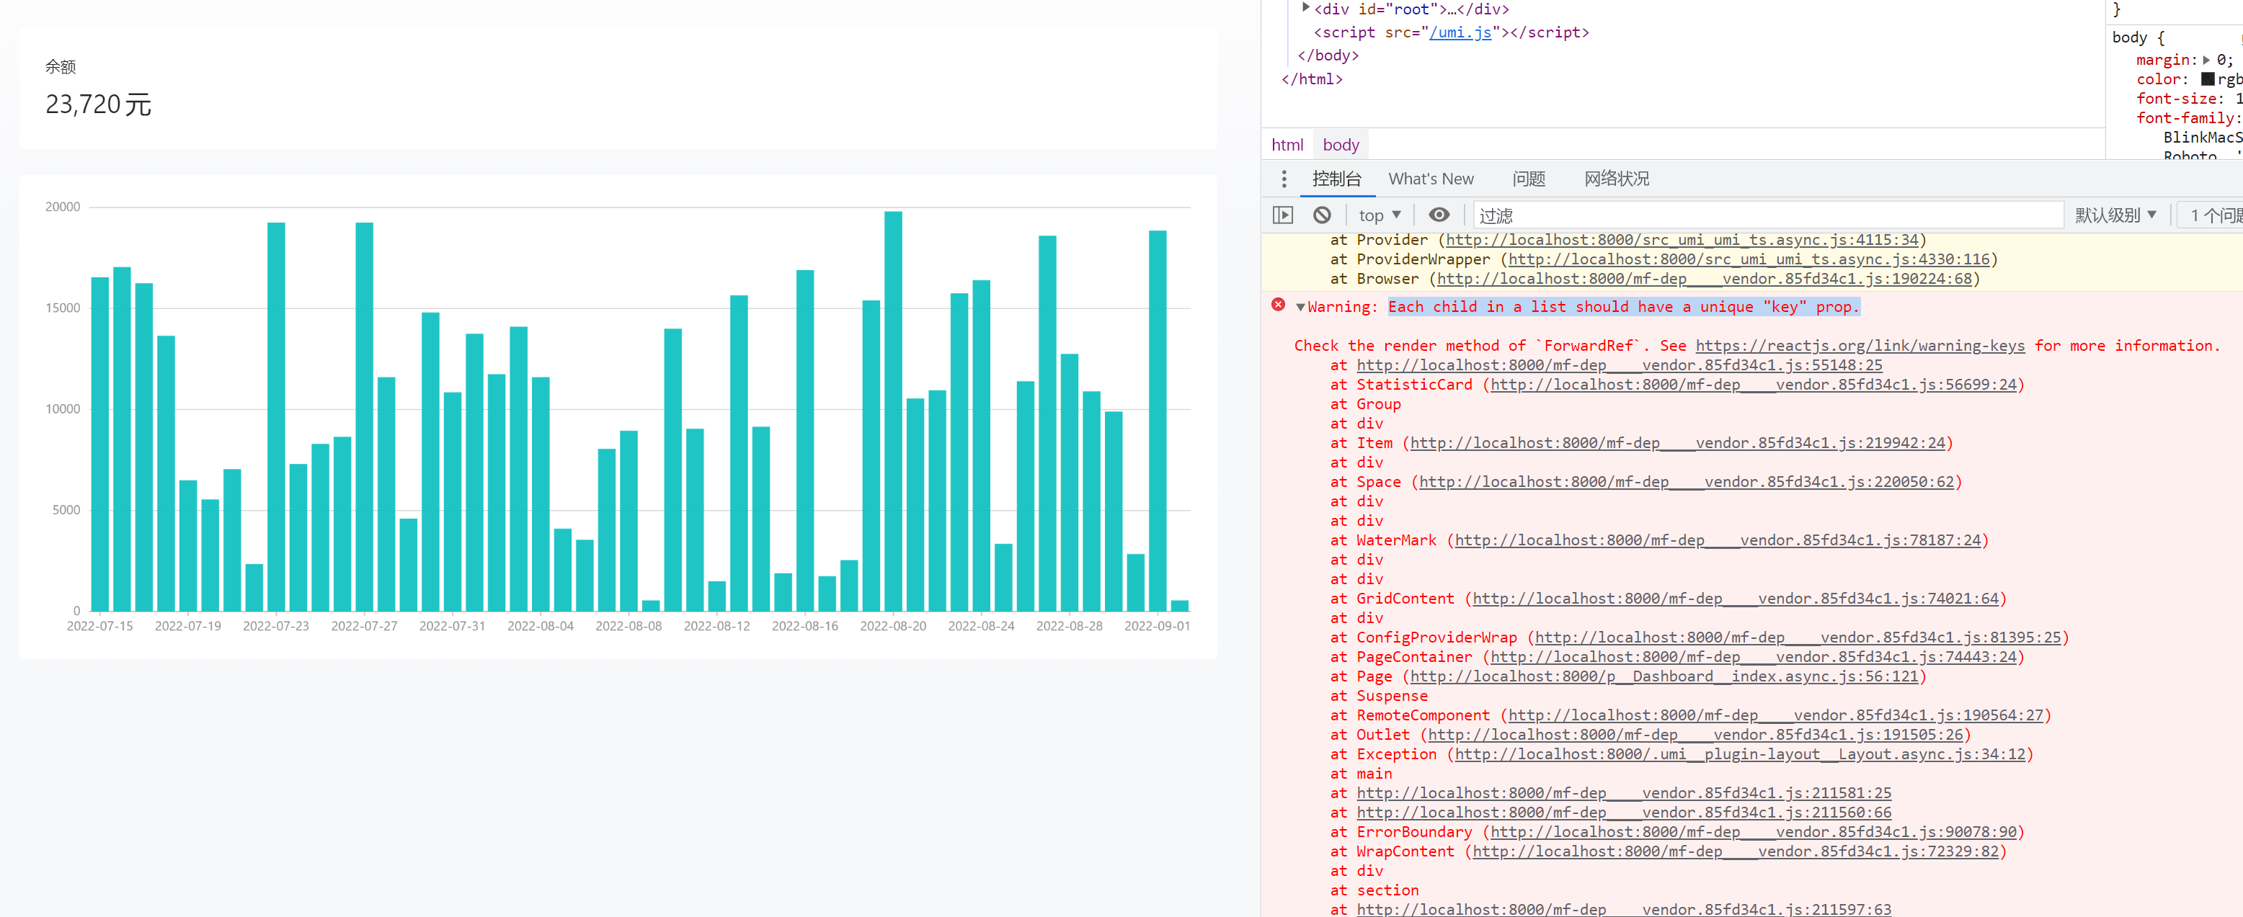The width and height of the screenshot is (2243, 917).
Task: Expand the margin property triangle
Action: coord(2206,60)
